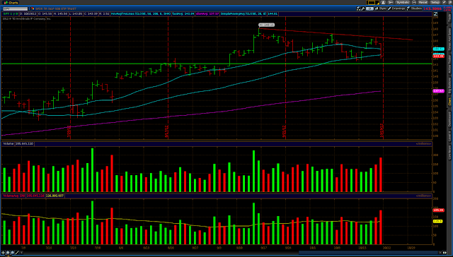453x257 pixels.
Task: Select the Chart side tab
Action: click(449, 102)
